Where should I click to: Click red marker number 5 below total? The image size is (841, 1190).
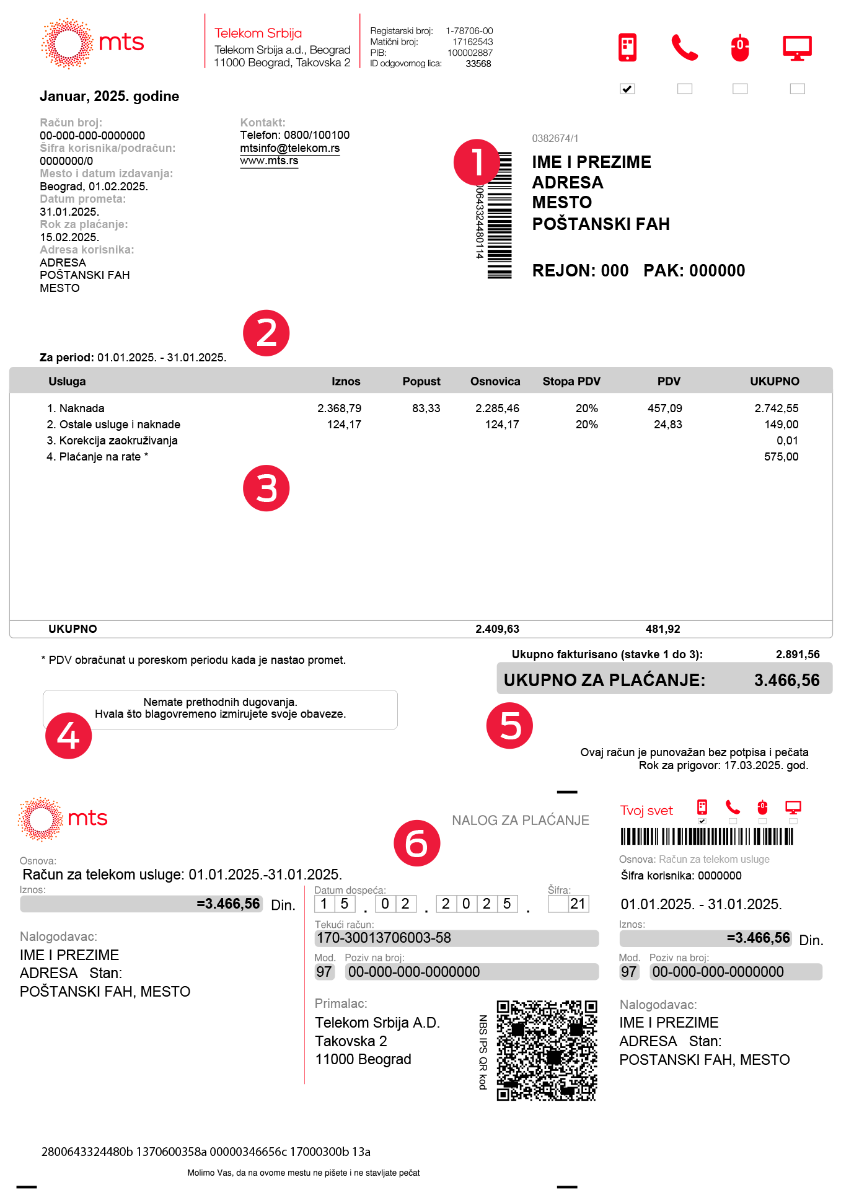point(509,725)
